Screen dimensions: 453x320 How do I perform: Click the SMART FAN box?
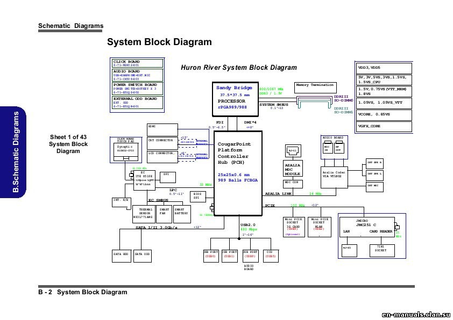click(164, 214)
